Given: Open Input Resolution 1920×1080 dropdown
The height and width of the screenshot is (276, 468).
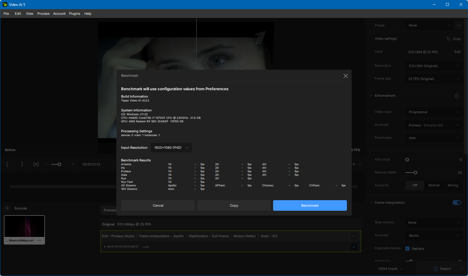Looking at the screenshot, I should click(171, 148).
